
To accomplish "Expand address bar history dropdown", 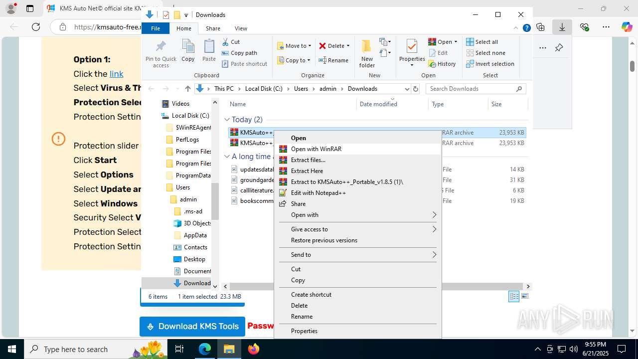I will coord(407,89).
